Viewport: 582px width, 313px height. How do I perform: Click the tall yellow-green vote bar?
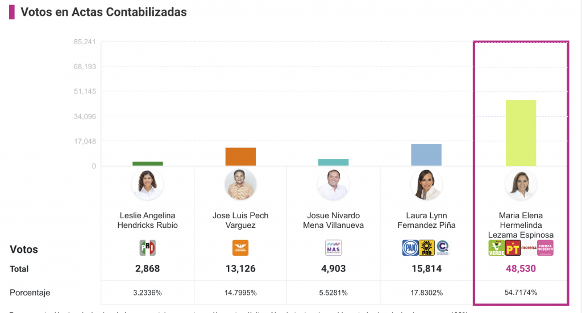click(x=521, y=133)
